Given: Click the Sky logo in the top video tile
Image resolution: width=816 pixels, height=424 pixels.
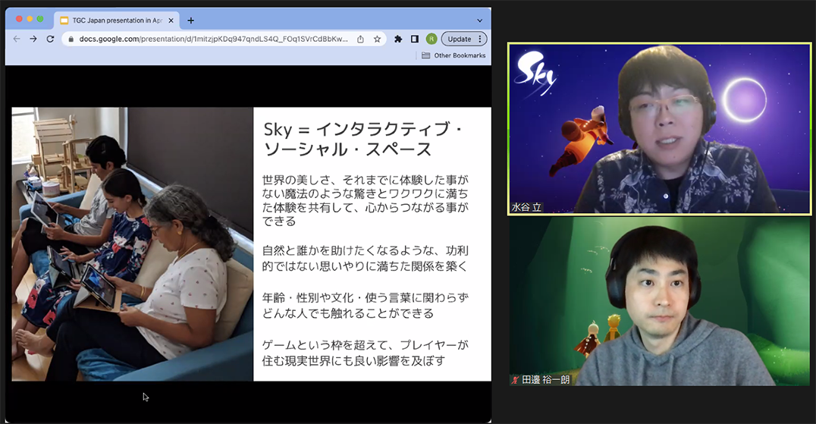Looking at the screenshot, I should tap(535, 74).
